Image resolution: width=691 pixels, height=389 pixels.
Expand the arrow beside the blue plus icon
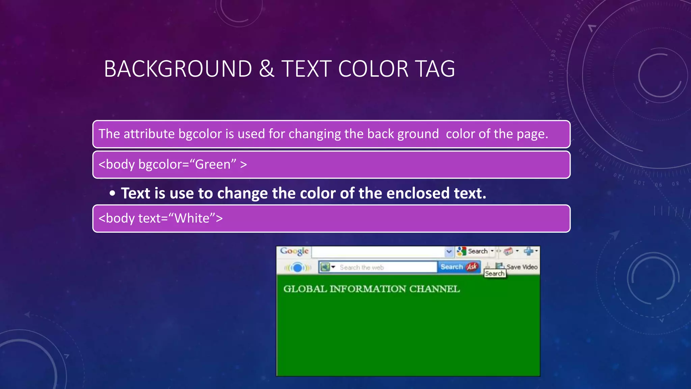coord(536,251)
